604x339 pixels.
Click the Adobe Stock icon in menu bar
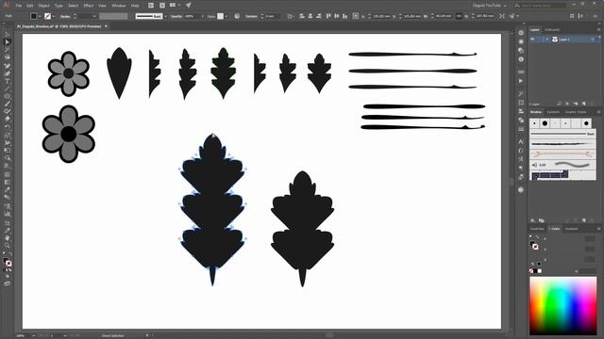click(x=162, y=6)
